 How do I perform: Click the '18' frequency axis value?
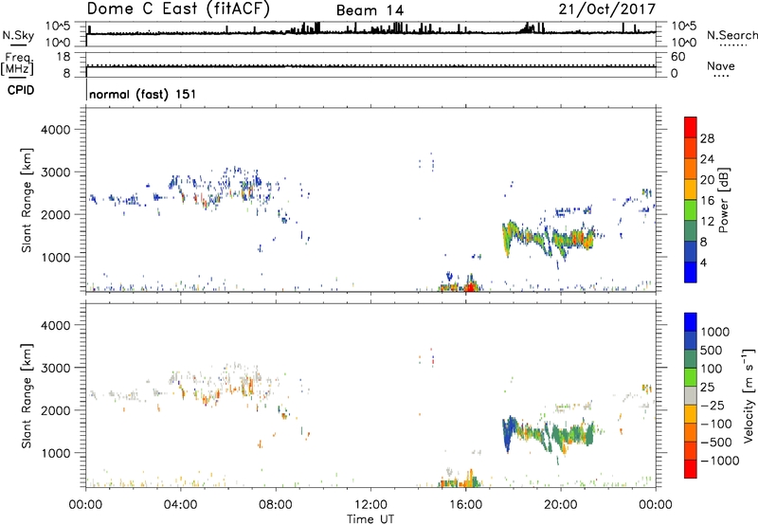(x=63, y=57)
